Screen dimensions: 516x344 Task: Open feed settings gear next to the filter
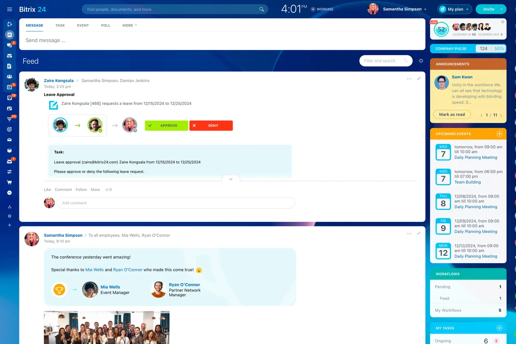(421, 61)
